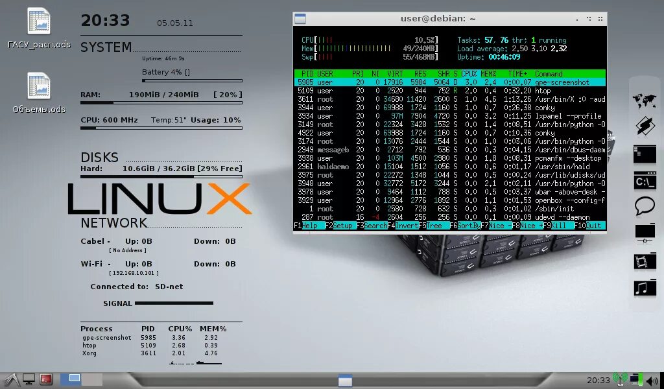Click F8 Nice + in htop

pos(527,226)
